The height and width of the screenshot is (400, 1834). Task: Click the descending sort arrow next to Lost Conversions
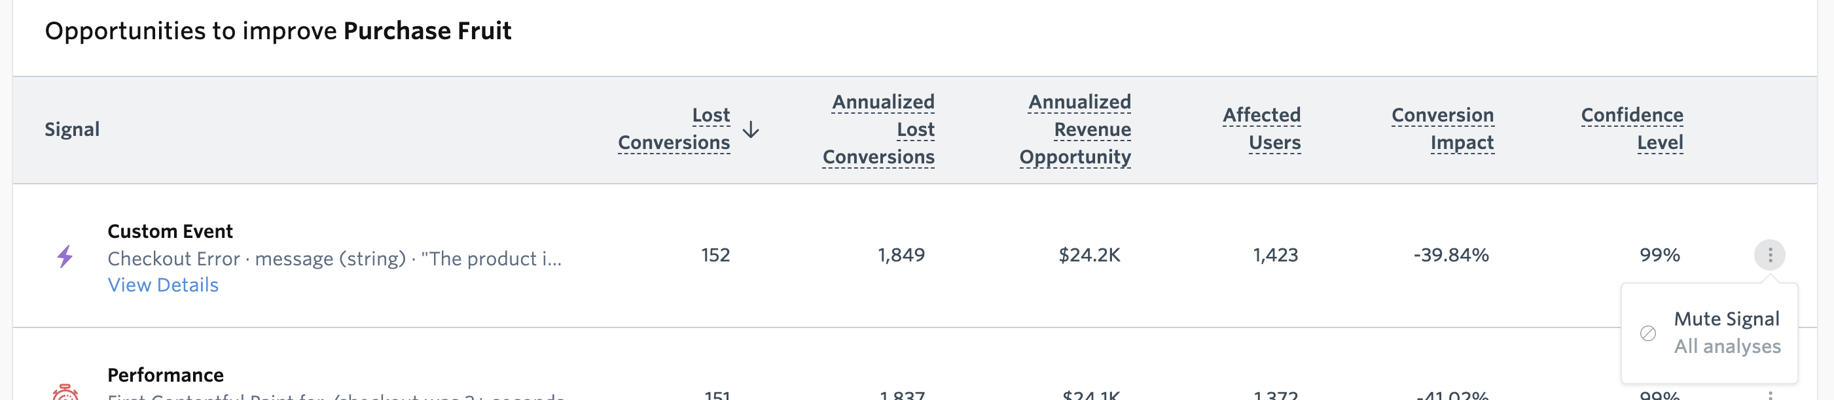coord(751,130)
